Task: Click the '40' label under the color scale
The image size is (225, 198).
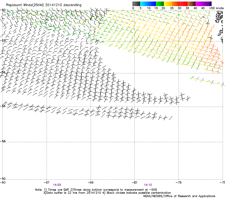Action: 195,8
